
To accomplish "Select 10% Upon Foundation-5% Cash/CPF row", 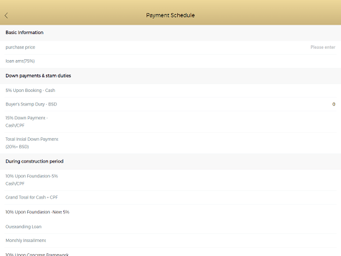I will [170, 180].
